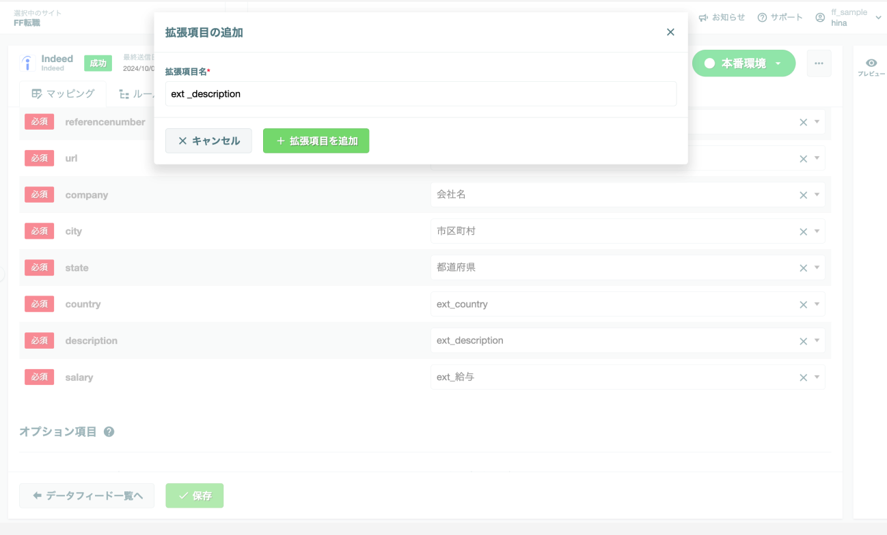This screenshot has width=887, height=535.
Task: Click the user avatar icon near ff_sample
Action: click(x=819, y=17)
